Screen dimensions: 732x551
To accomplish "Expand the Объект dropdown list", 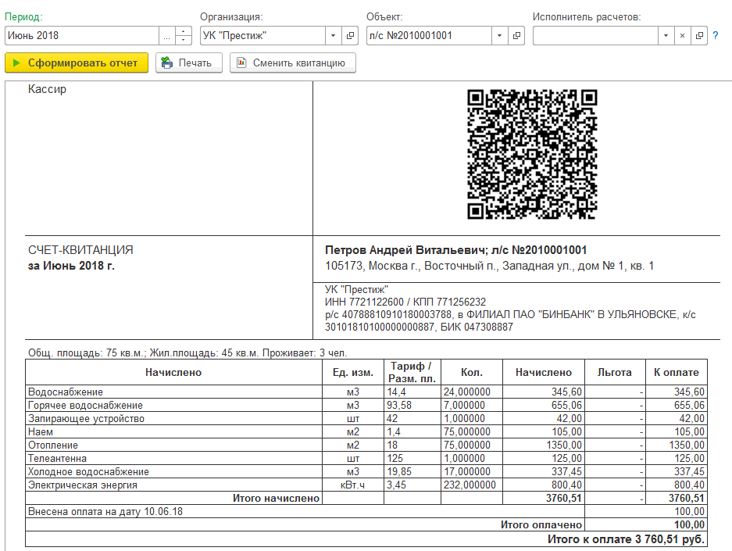I will click(499, 35).
